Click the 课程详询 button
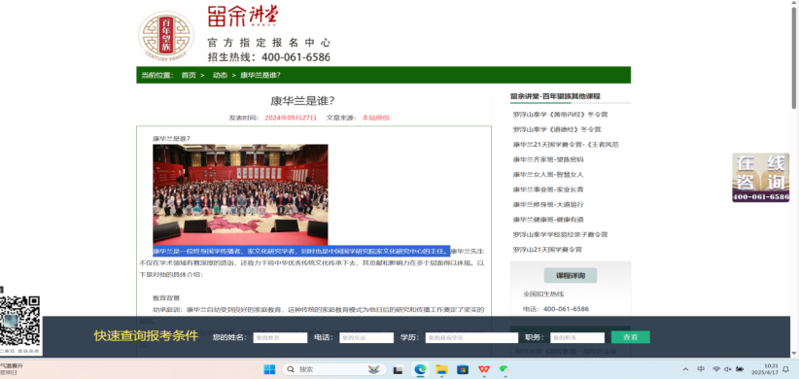The height and width of the screenshot is (379, 799). 571,276
